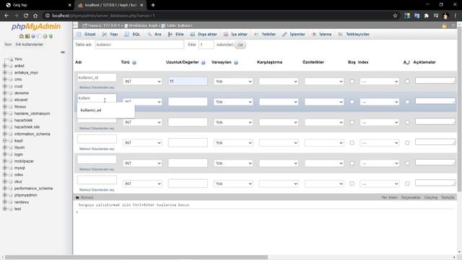The image size is (462, 260).
Task: Toggle the Boş checkbox in the fourth column row
Action: [x=352, y=143]
